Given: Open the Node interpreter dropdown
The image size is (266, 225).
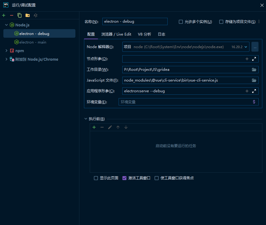Looking at the screenshot, I should (245, 47).
